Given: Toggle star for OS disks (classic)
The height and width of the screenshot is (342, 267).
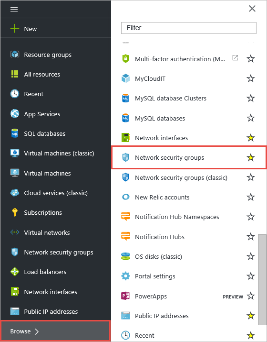Looking at the screenshot, I should click(251, 256).
